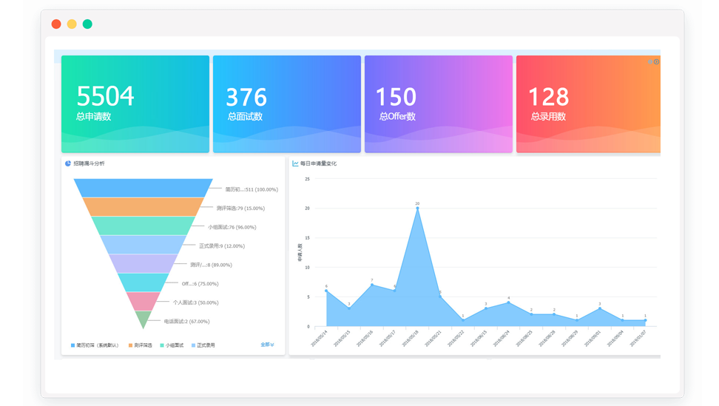719x406 pixels.
Task: Click the green maximize window dot
Action: point(87,24)
